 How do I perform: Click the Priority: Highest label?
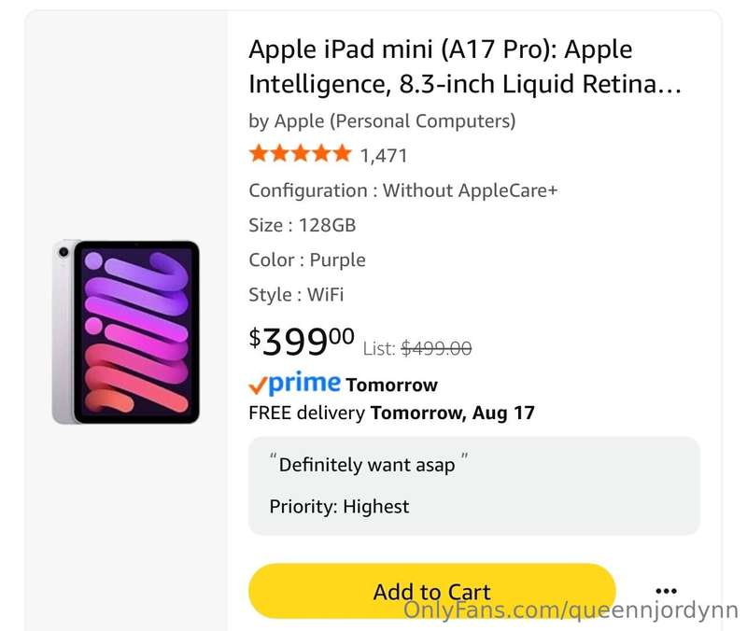click(339, 506)
